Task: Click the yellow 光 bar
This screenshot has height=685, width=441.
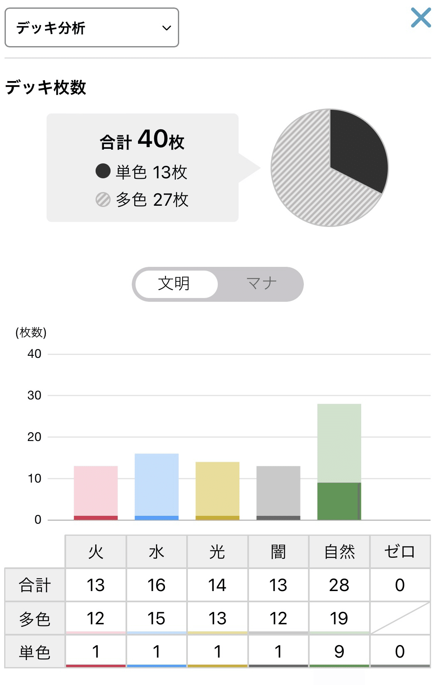Action: (217, 490)
